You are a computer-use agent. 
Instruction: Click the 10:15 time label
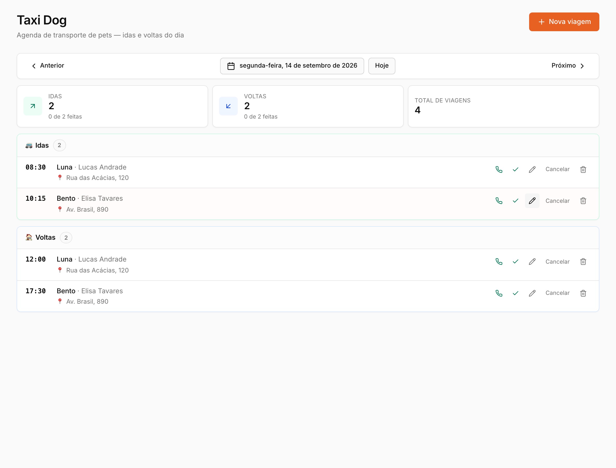[36, 198]
